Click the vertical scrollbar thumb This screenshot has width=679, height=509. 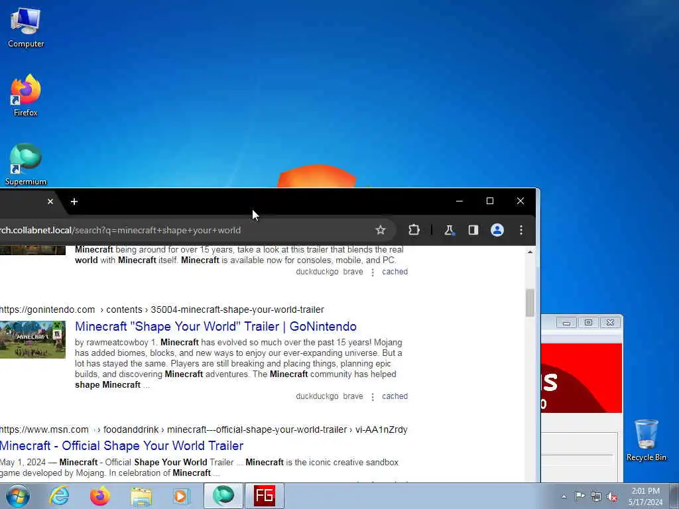coord(530,303)
